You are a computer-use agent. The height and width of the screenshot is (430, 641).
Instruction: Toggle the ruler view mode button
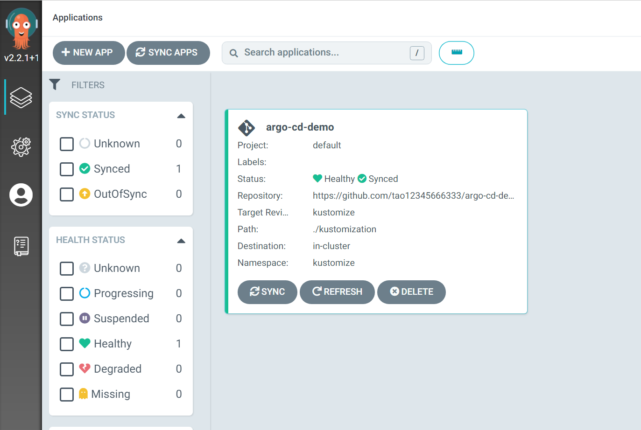coord(457,53)
